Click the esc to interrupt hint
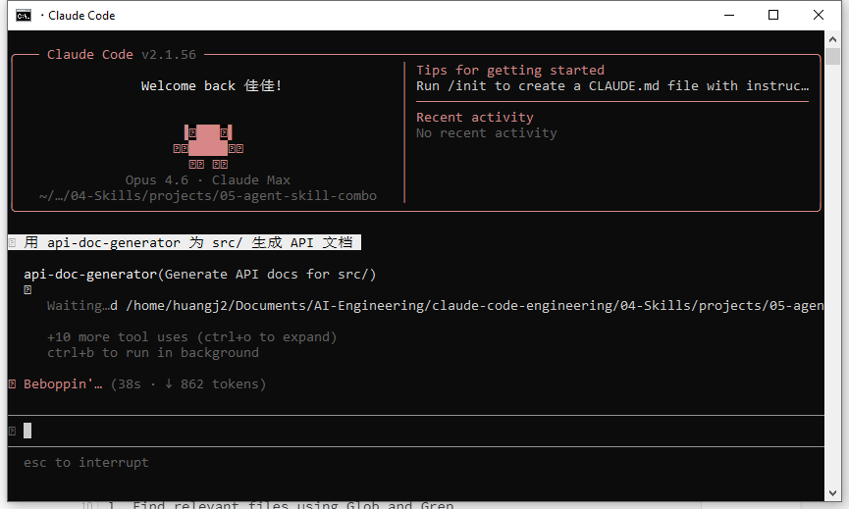This screenshot has height=509, width=849. click(x=85, y=462)
